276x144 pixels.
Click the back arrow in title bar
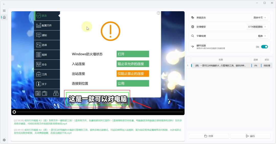pos(4,4)
